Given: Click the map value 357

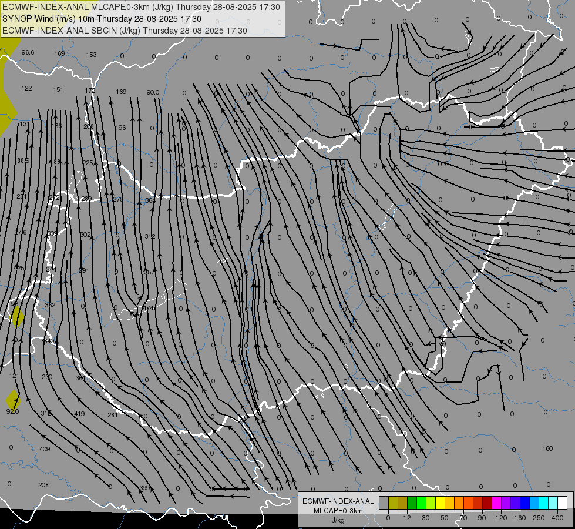Looking at the screenshot, I should point(150,272).
